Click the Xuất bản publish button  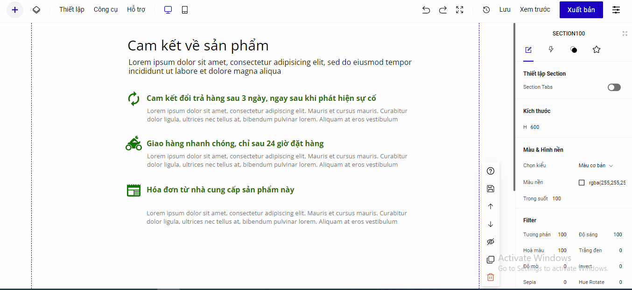[581, 10]
